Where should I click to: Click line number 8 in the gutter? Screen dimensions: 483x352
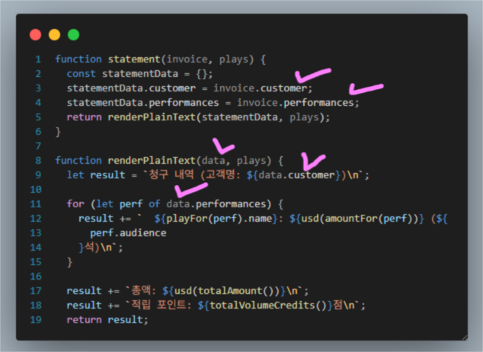tap(38, 161)
